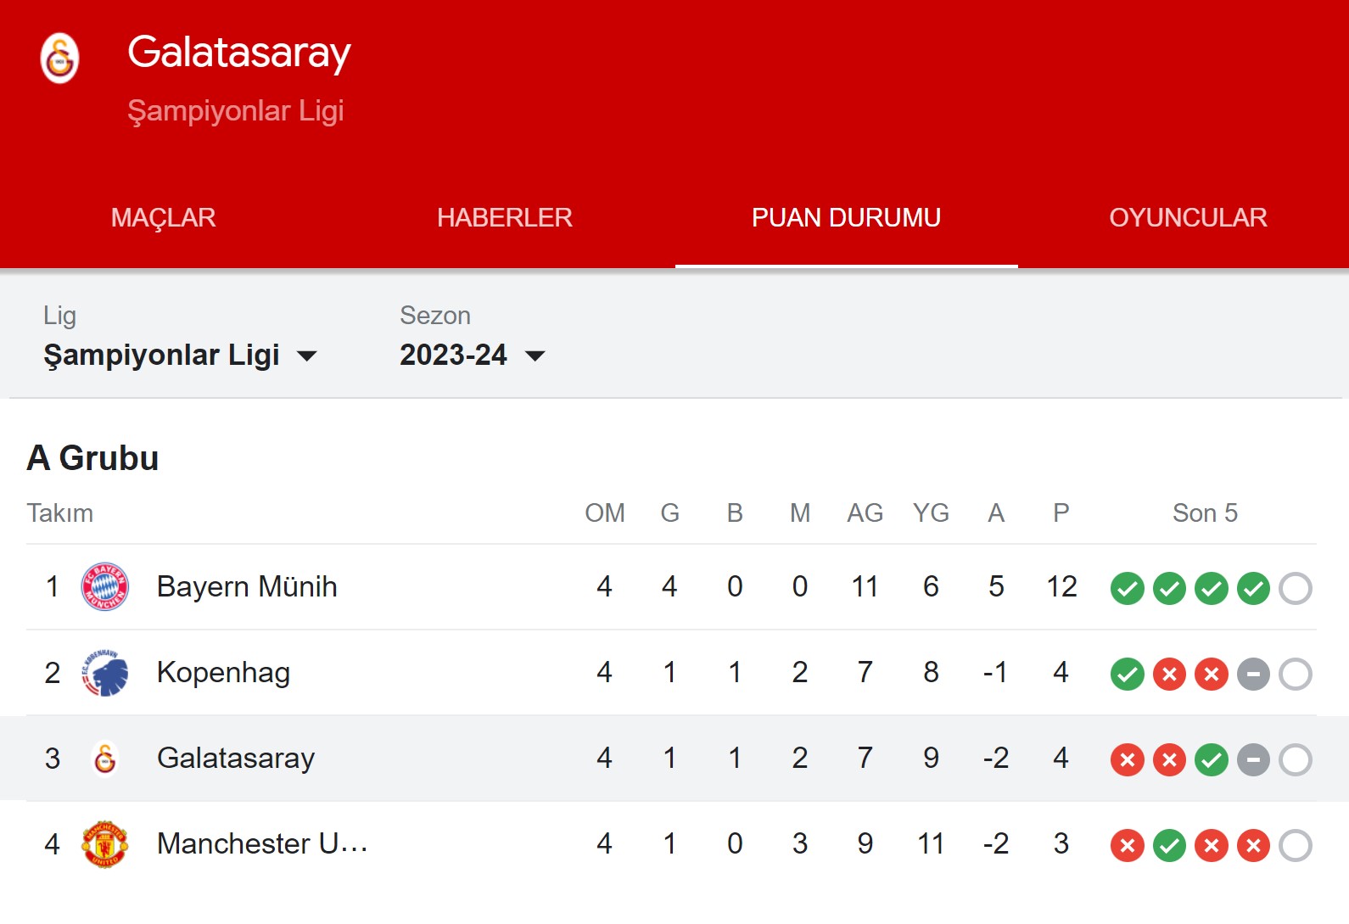Click Galatasaray's green win result icon
The height and width of the screenshot is (924, 1349).
(1211, 759)
